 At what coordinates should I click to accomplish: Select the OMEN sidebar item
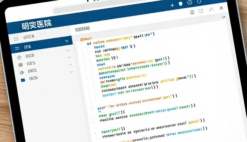point(29,37)
